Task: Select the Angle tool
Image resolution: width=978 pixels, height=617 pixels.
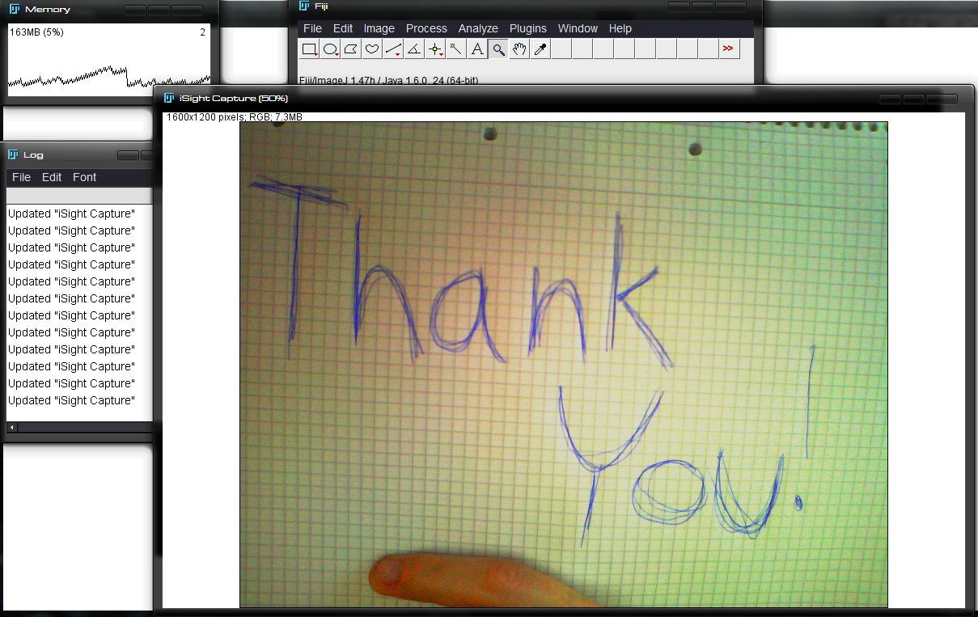Action: (414, 49)
